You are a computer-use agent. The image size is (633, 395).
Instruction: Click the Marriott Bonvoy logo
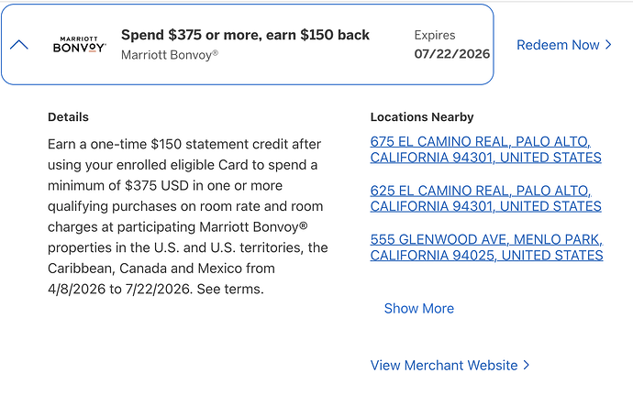point(78,45)
